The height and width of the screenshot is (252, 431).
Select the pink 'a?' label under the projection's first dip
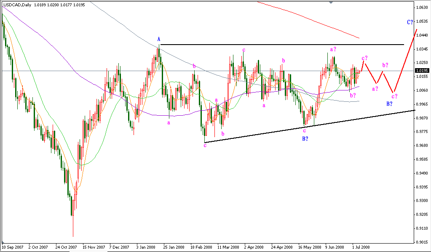click(x=375, y=89)
